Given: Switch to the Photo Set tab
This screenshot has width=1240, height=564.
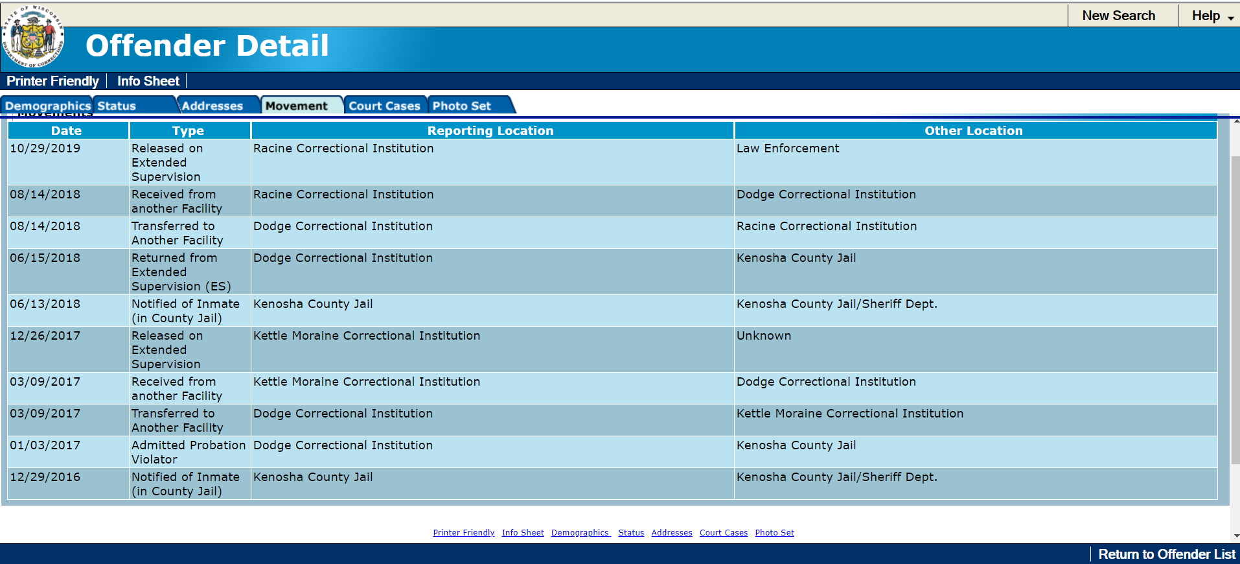Looking at the screenshot, I should click(x=470, y=106).
